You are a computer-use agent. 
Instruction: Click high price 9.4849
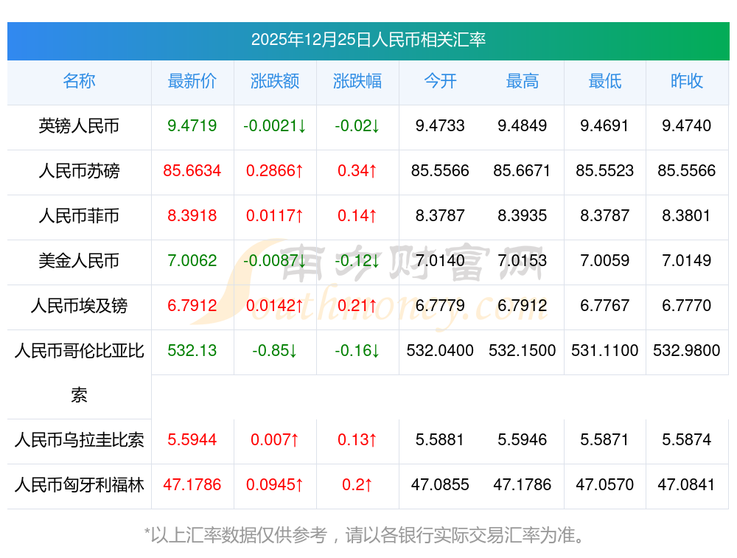click(523, 126)
